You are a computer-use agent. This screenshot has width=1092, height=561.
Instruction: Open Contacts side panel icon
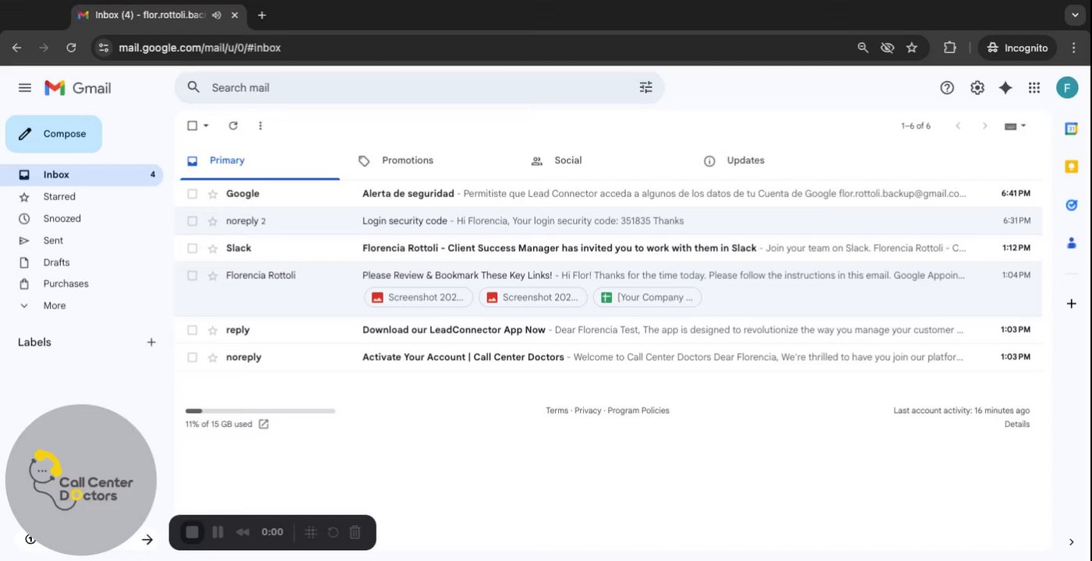coord(1071,243)
